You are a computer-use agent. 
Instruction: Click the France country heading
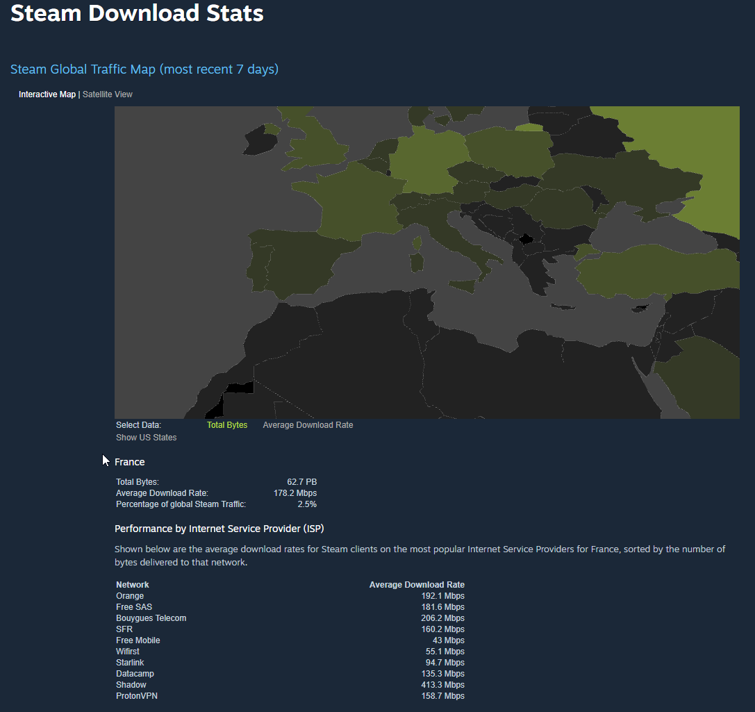pyautogui.click(x=129, y=462)
